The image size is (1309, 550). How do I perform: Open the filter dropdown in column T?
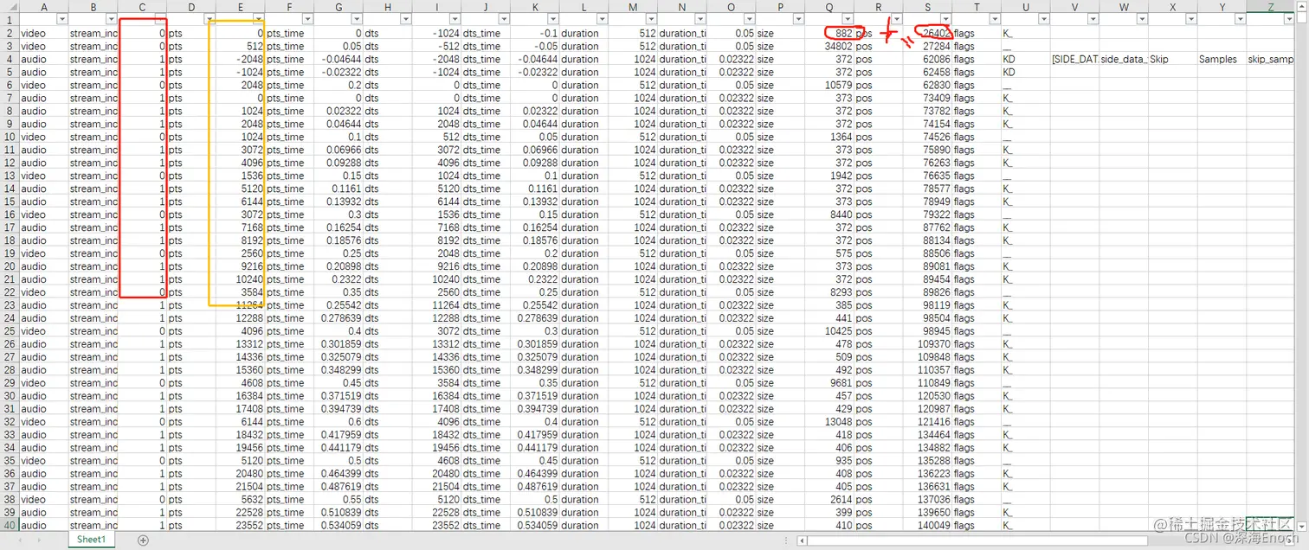click(995, 20)
